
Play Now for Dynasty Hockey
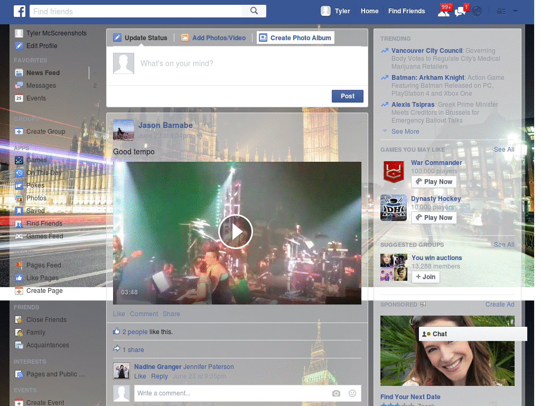pos(434,218)
